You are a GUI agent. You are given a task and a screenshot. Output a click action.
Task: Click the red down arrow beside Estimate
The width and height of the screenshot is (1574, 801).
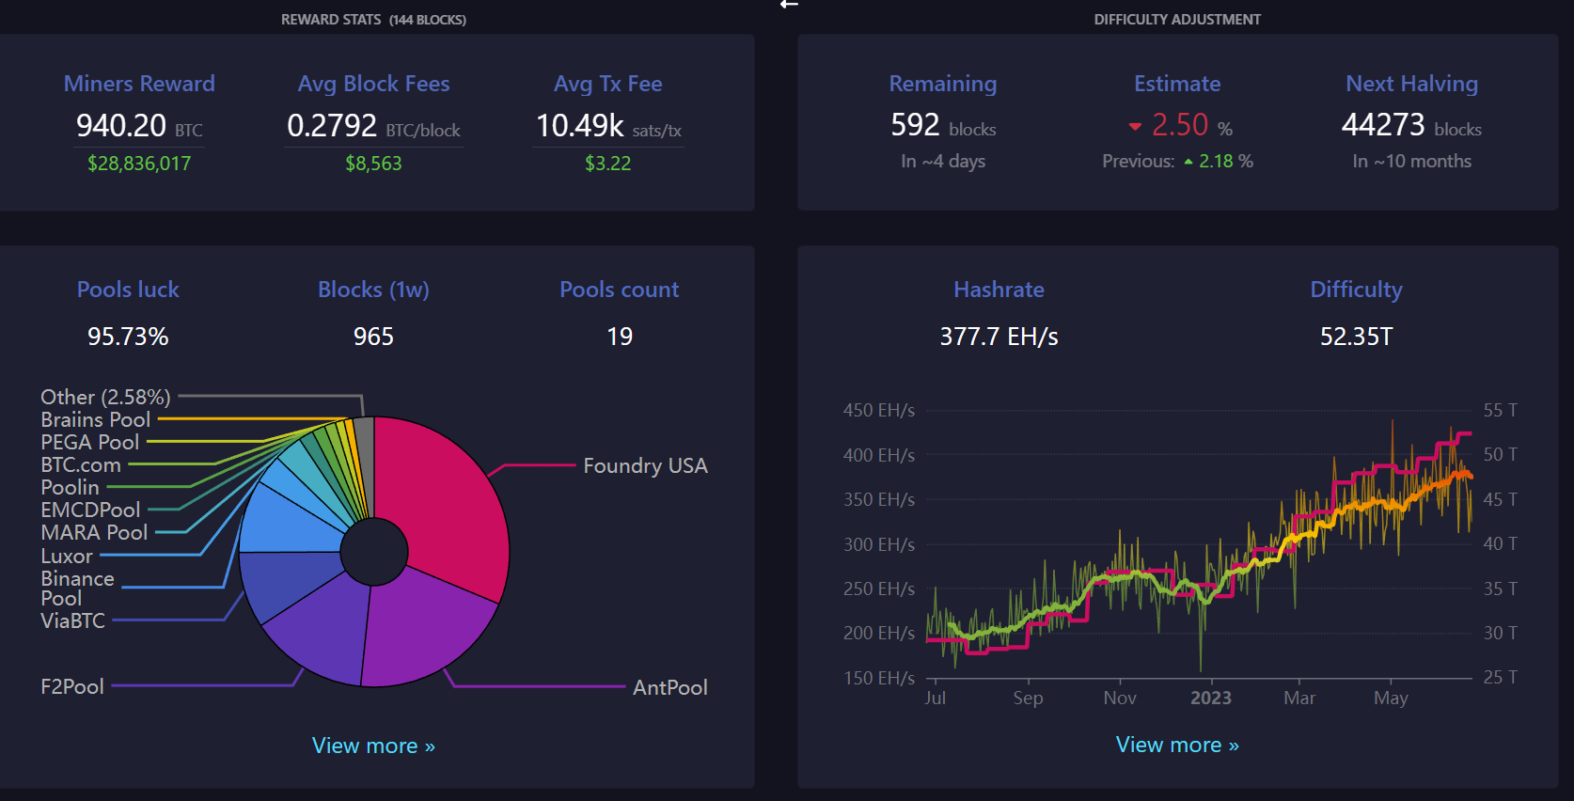coord(1135,126)
